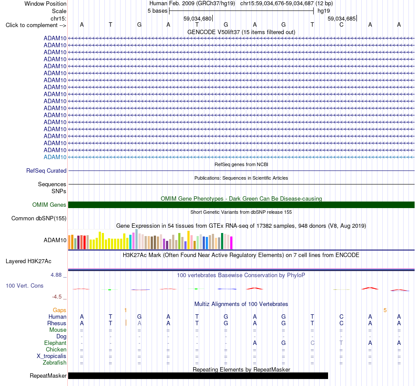The image size is (415, 386).
Task: Click the GTEx ADAM10 tissue expression bar chart
Action: click(x=150, y=239)
